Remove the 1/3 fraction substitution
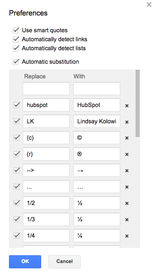This screenshot has width=154, height=272. (127, 220)
